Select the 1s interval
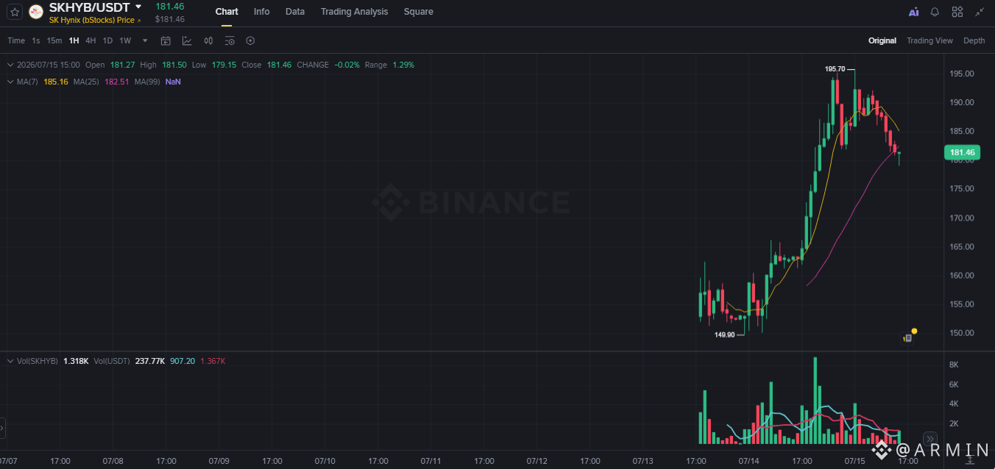The width and height of the screenshot is (995, 469). tap(36, 40)
